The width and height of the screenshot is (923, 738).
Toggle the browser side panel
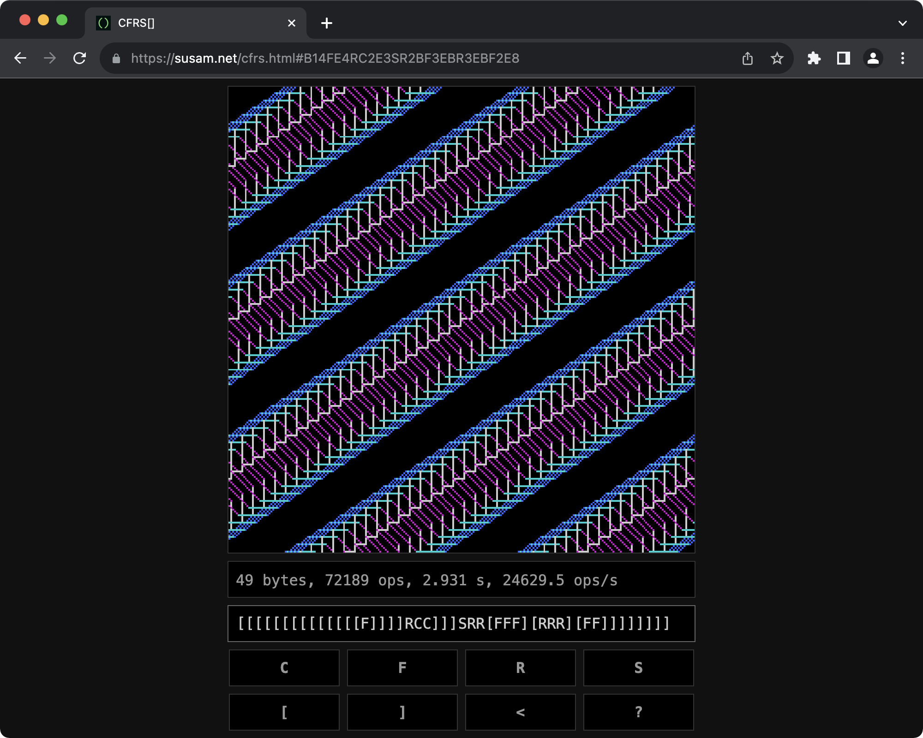click(844, 58)
